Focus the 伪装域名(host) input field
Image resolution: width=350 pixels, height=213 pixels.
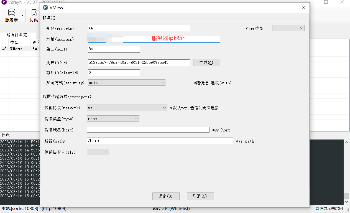pos(148,130)
